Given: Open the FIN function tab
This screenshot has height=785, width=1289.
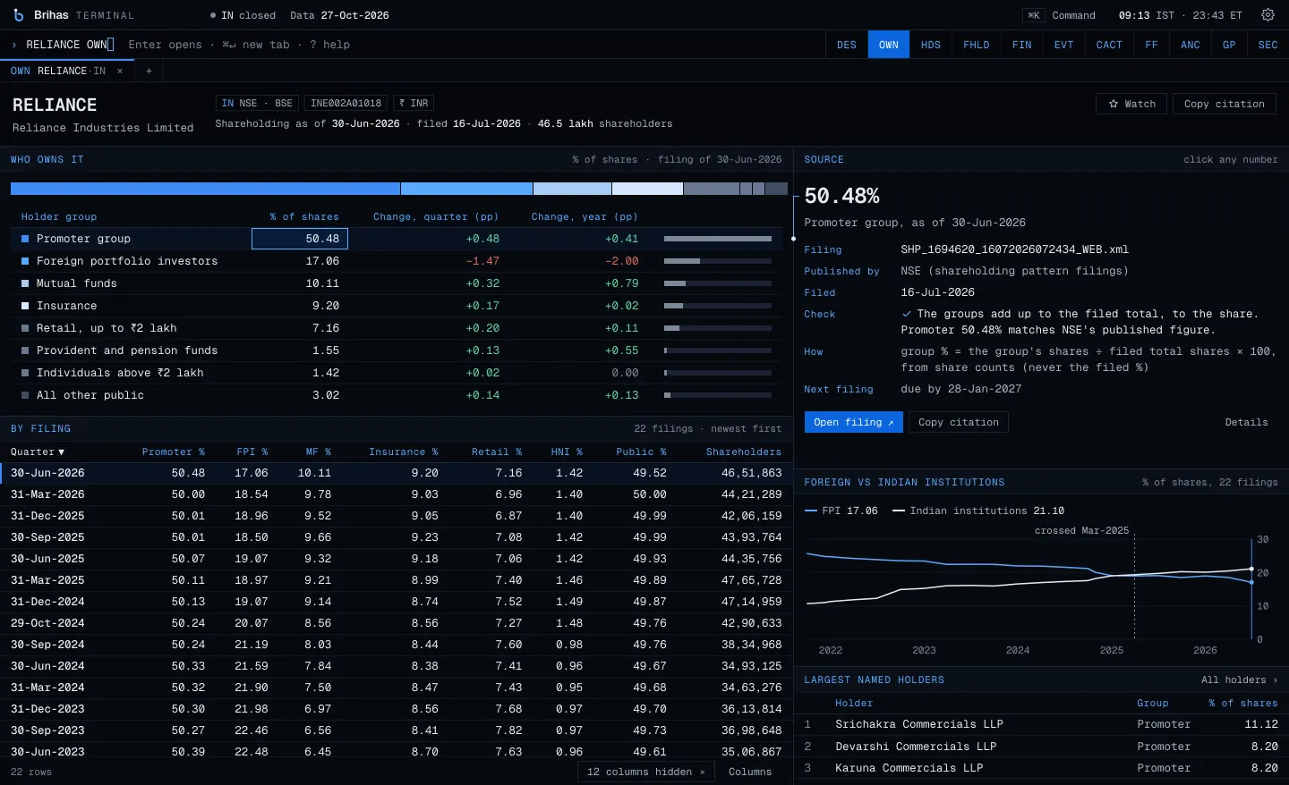Looking at the screenshot, I should click(1022, 45).
